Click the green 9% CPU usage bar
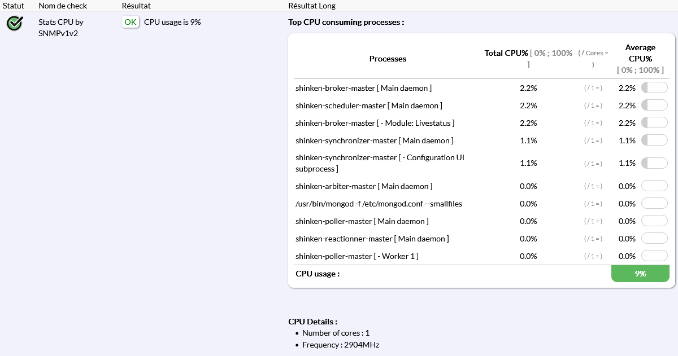Image resolution: width=678 pixels, height=356 pixels. pos(640,274)
